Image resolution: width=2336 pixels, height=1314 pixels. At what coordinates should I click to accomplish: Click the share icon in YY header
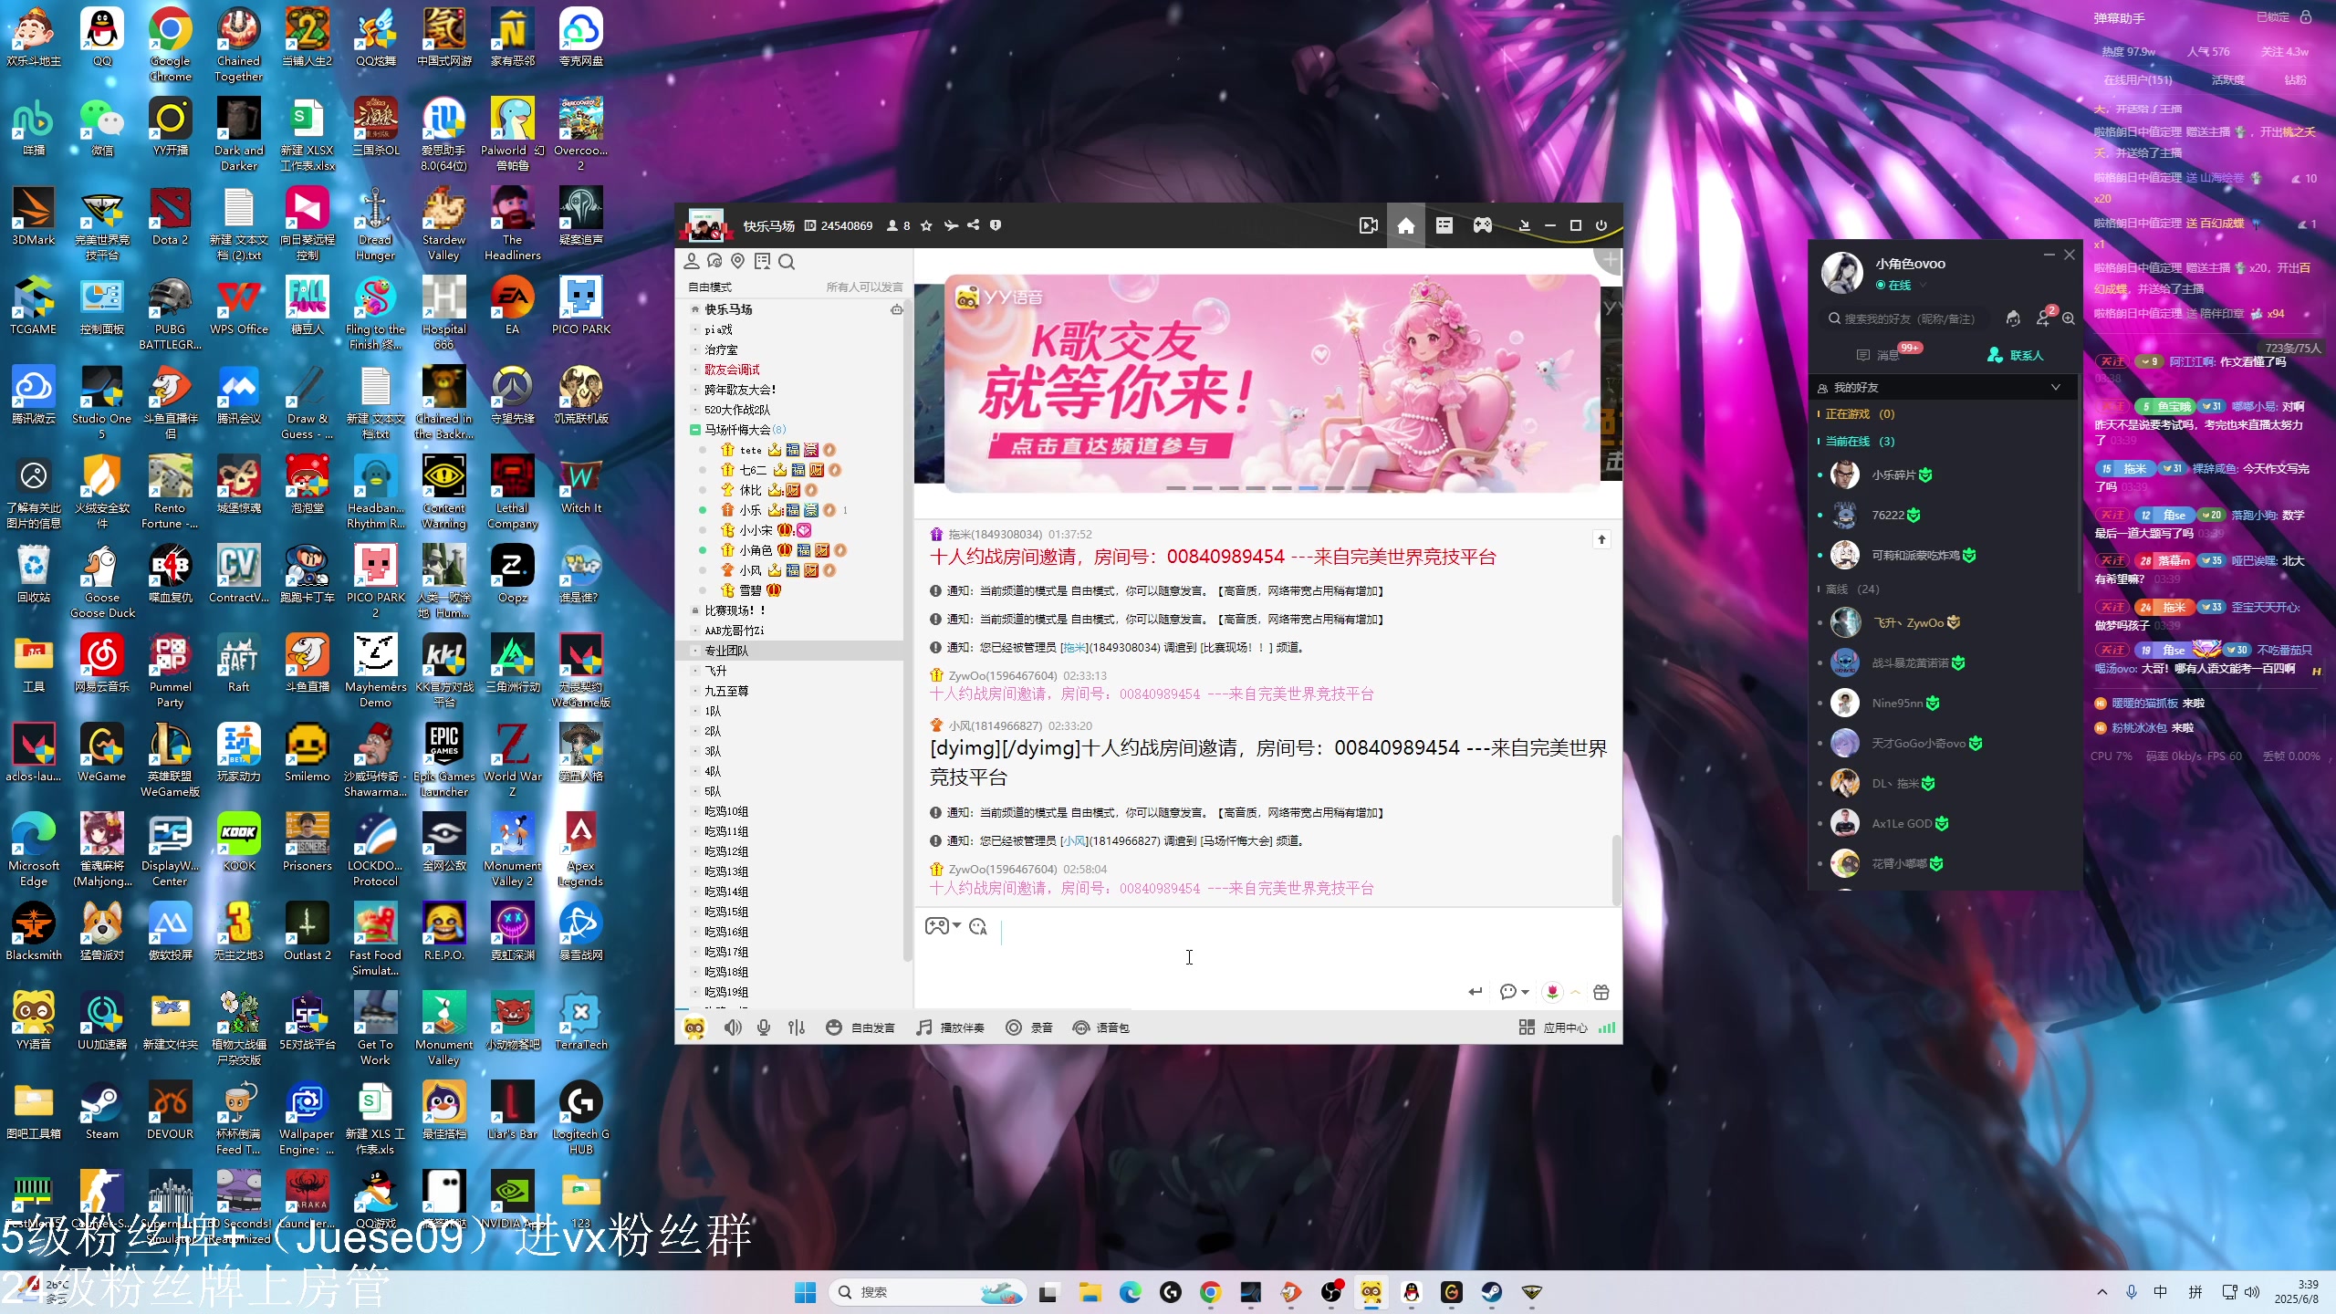point(974,225)
